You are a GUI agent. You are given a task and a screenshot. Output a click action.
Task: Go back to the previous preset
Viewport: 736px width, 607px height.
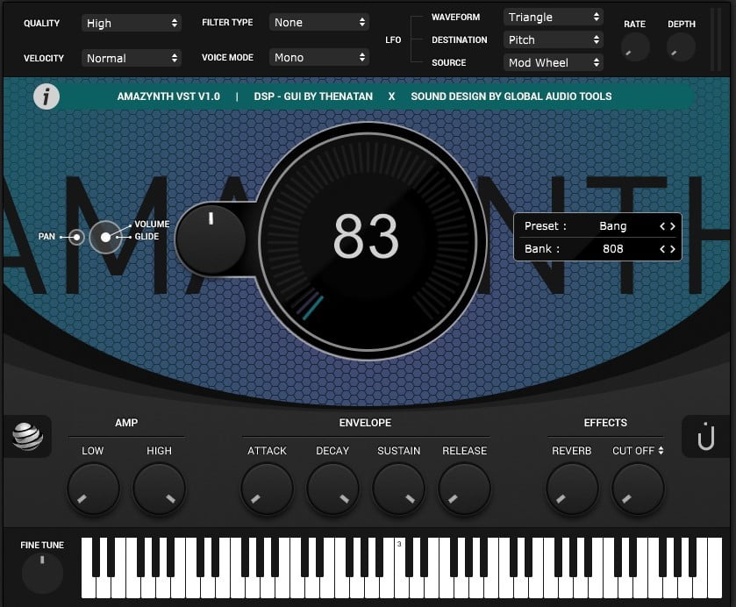pyautogui.click(x=661, y=225)
